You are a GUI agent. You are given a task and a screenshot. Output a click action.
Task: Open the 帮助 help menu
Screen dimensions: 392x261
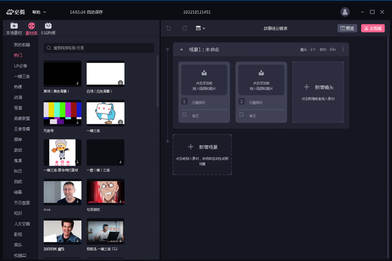click(39, 12)
